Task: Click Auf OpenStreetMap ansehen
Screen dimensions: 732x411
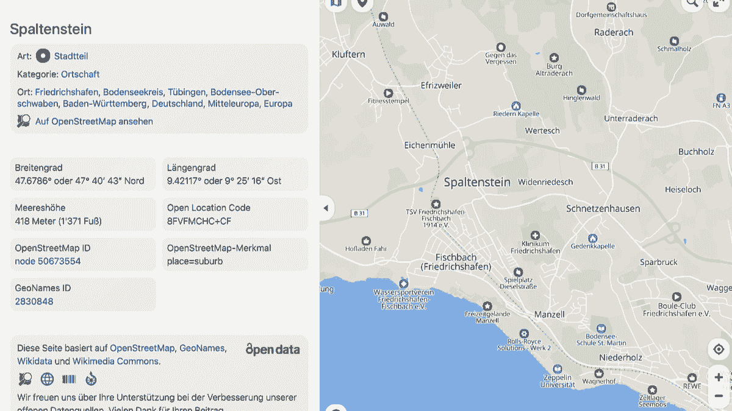Action: tap(94, 121)
